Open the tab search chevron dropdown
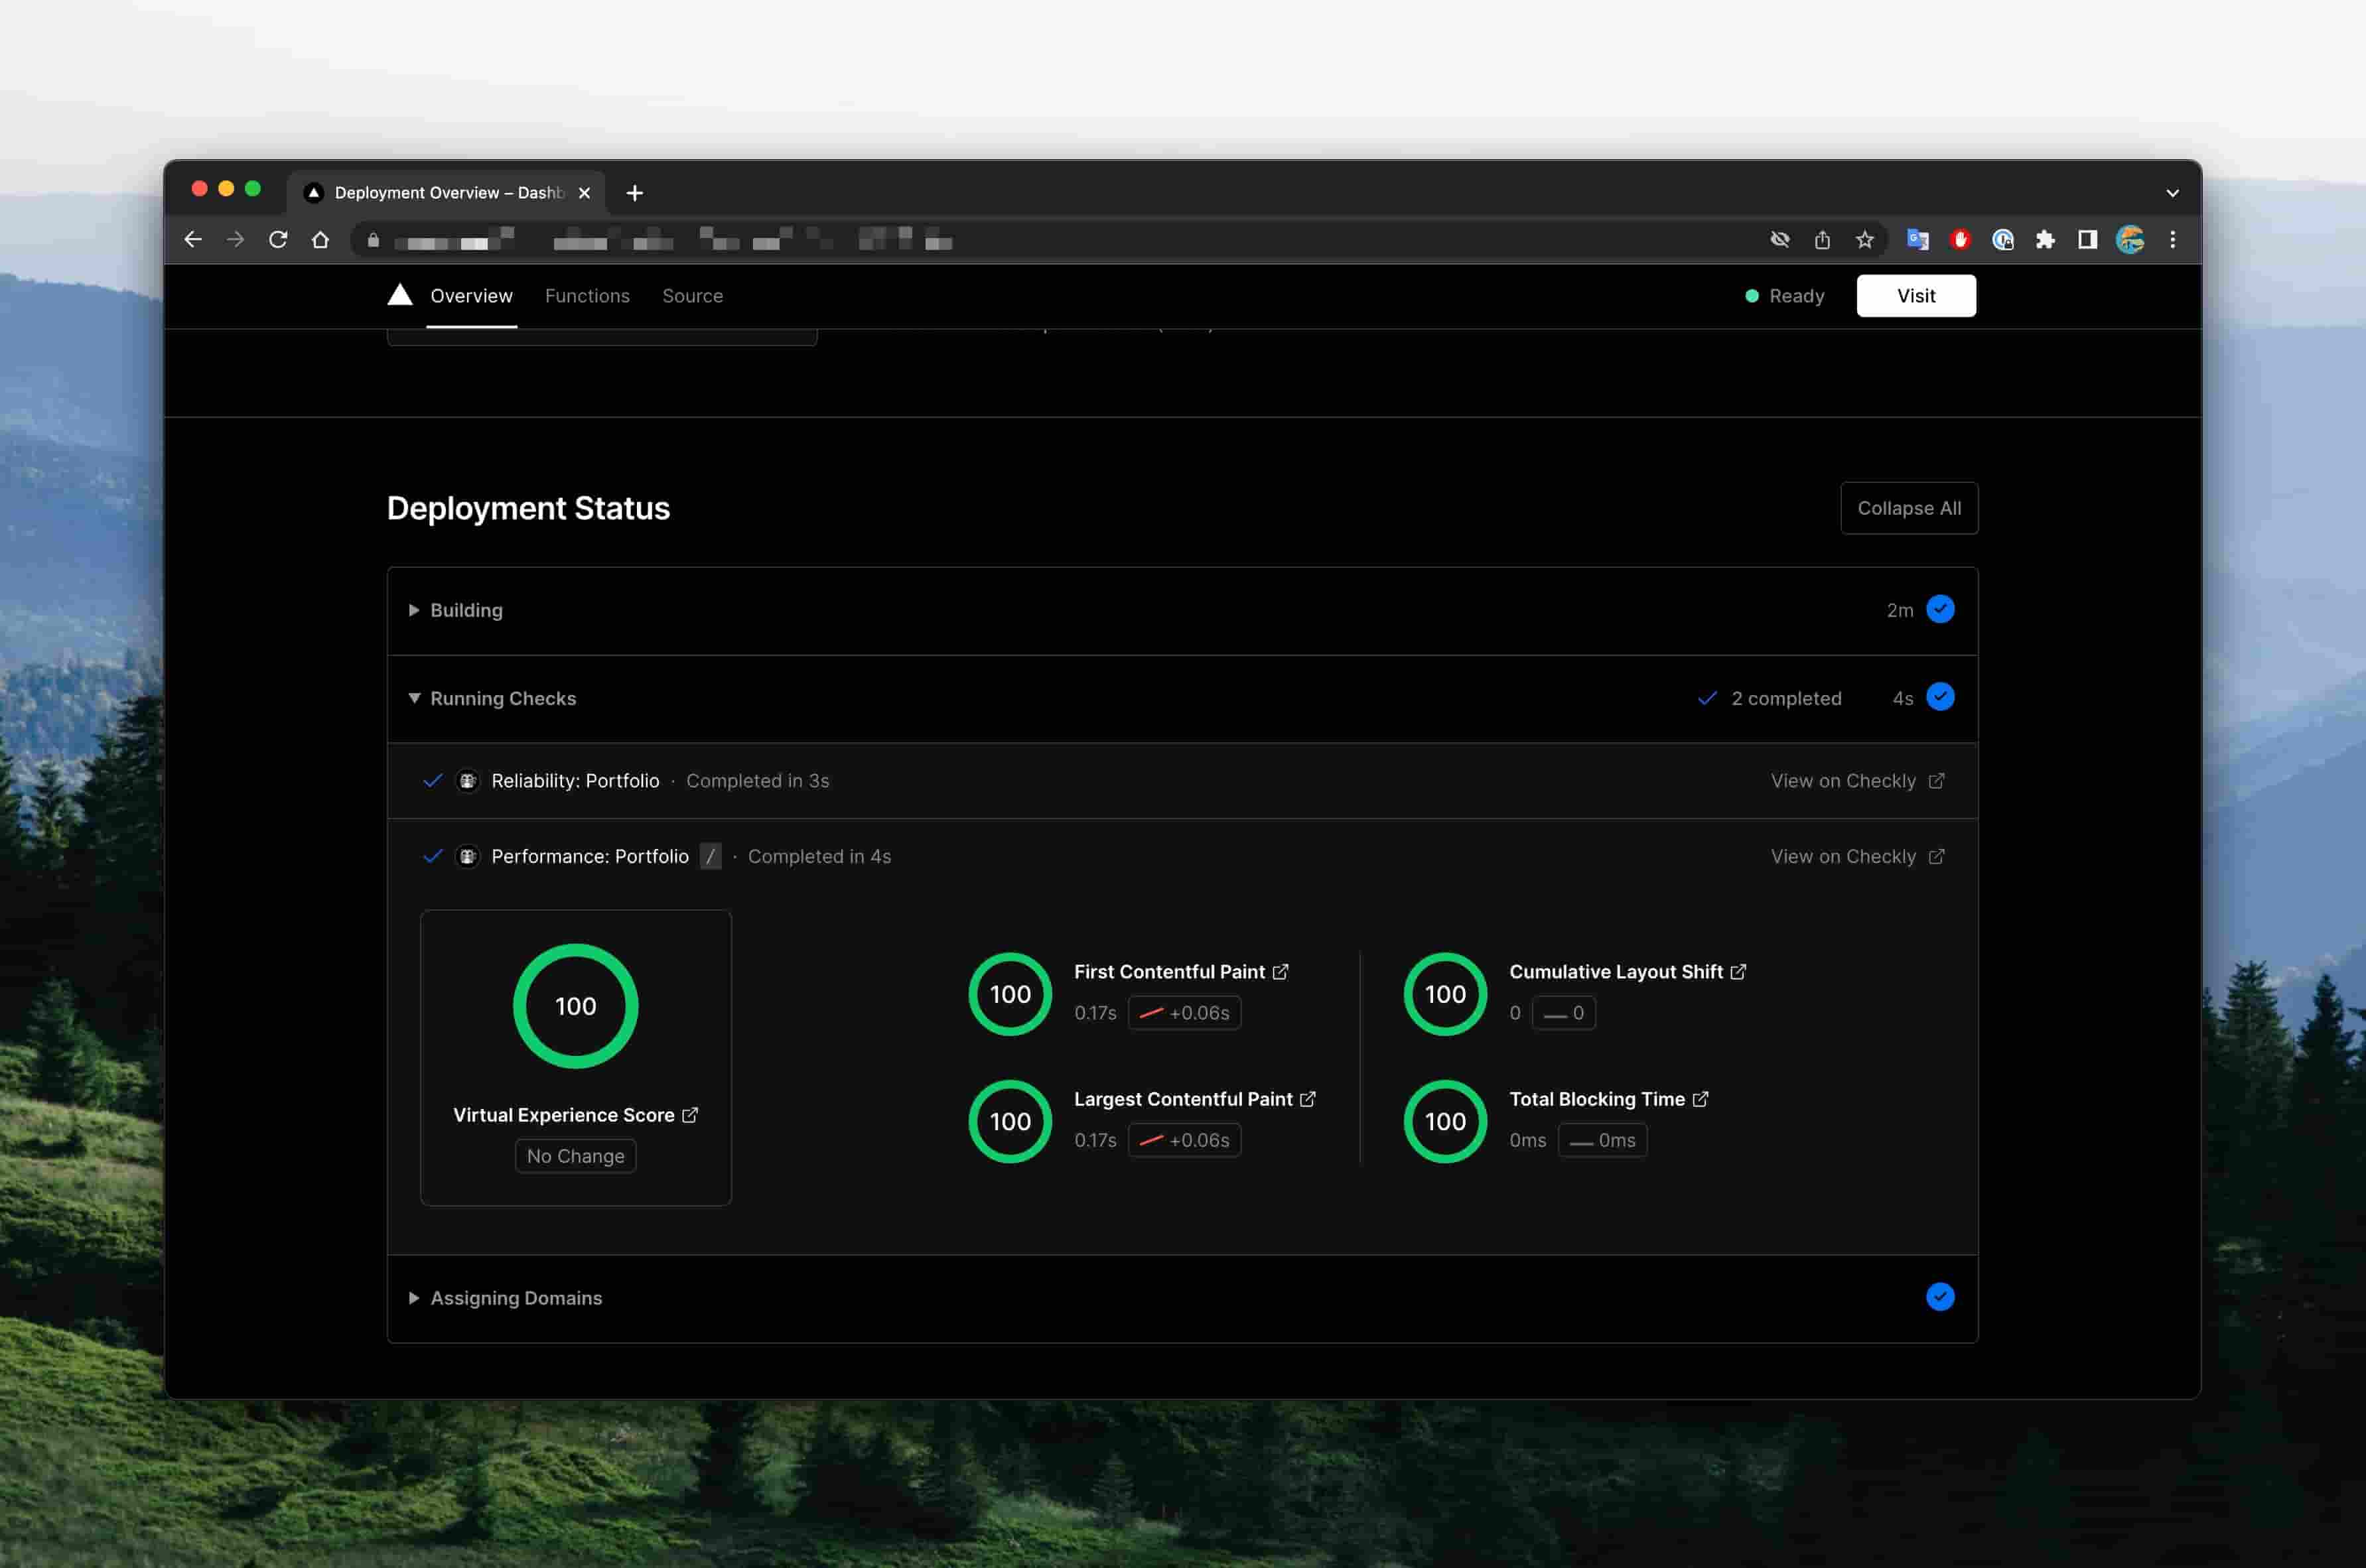The height and width of the screenshot is (1568, 2366). point(2172,193)
